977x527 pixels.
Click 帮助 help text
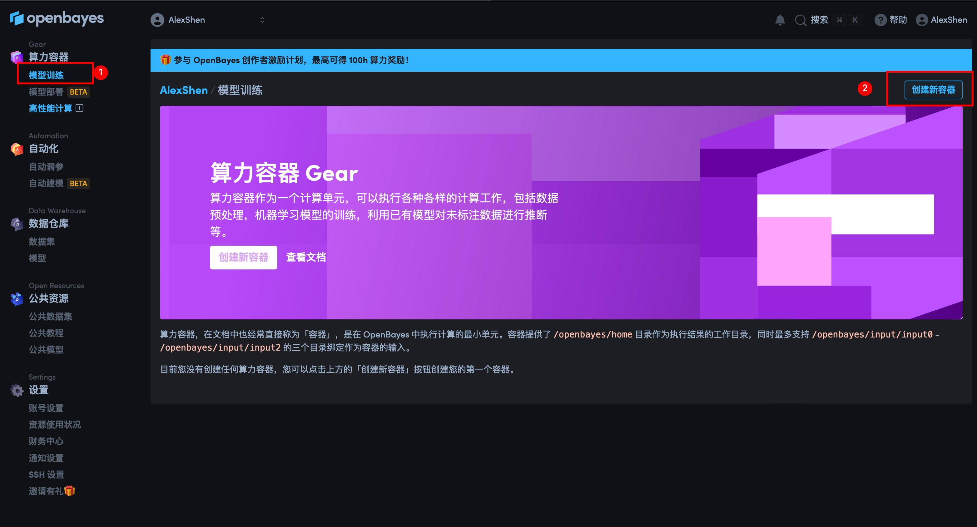pyautogui.click(x=898, y=20)
